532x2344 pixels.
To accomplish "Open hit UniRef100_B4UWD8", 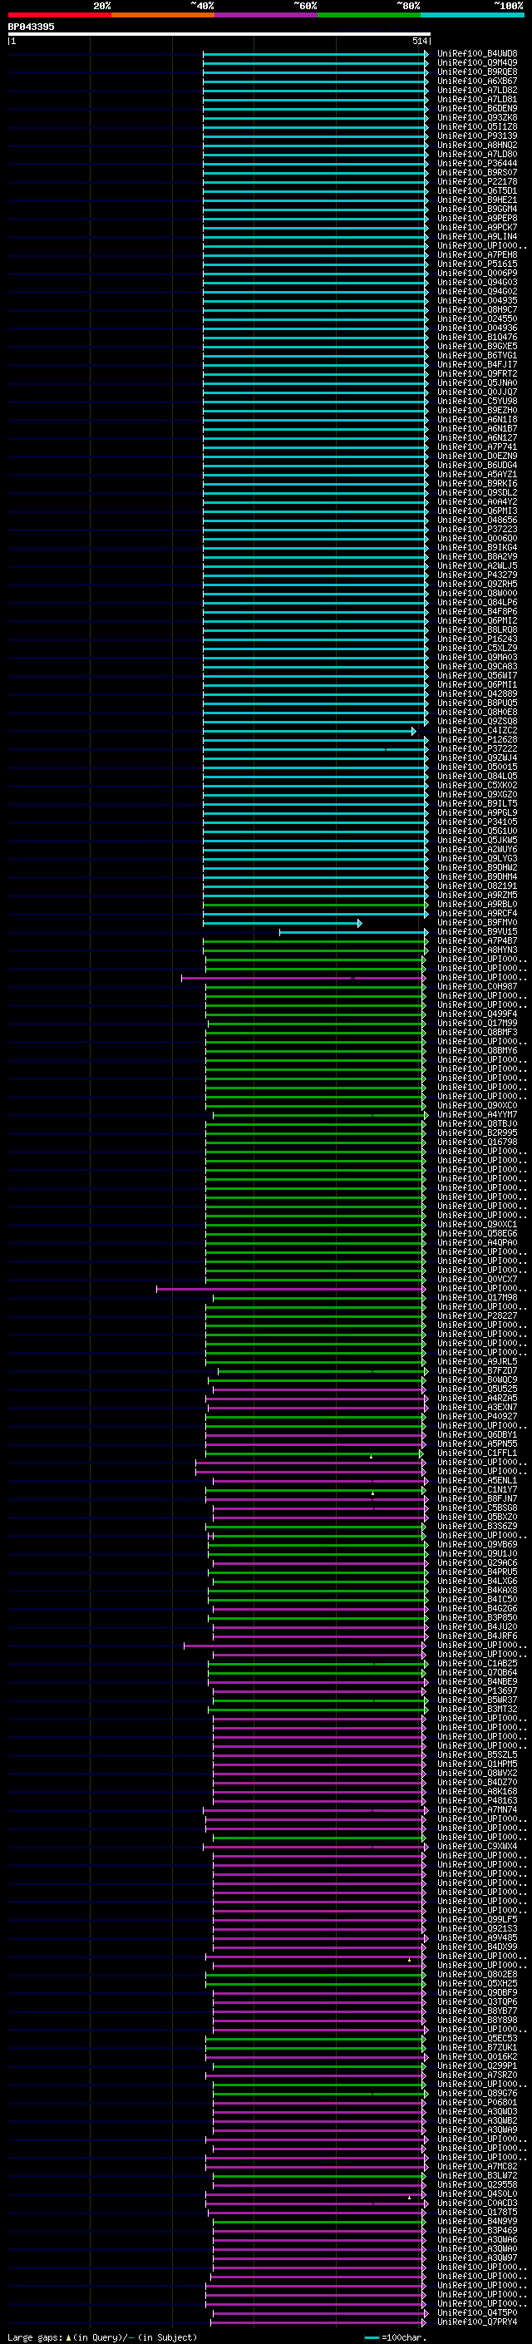I will 477,54.
